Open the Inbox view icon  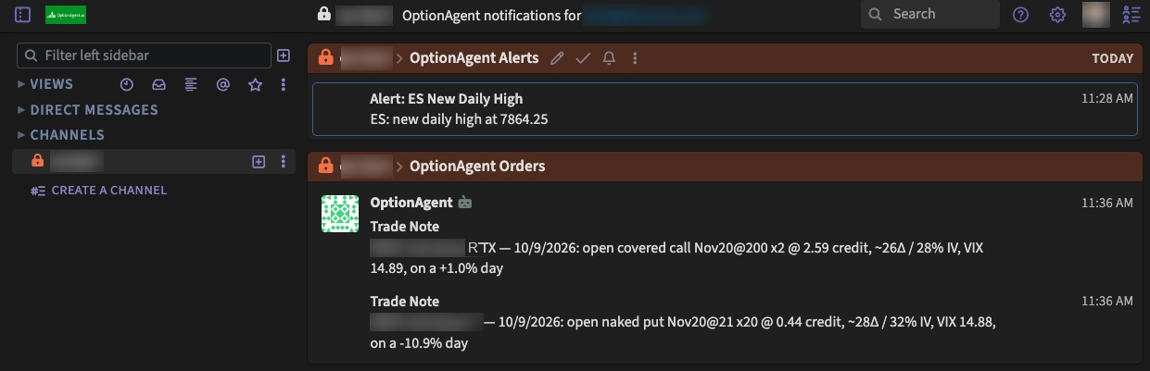pyautogui.click(x=158, y=84)
